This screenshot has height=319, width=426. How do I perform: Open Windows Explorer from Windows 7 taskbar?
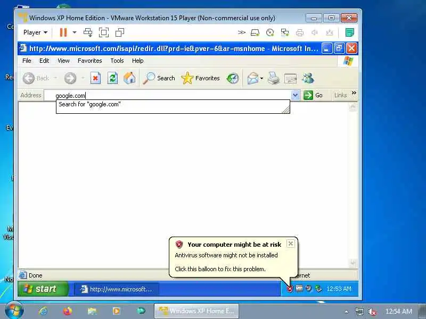[92, 311]
